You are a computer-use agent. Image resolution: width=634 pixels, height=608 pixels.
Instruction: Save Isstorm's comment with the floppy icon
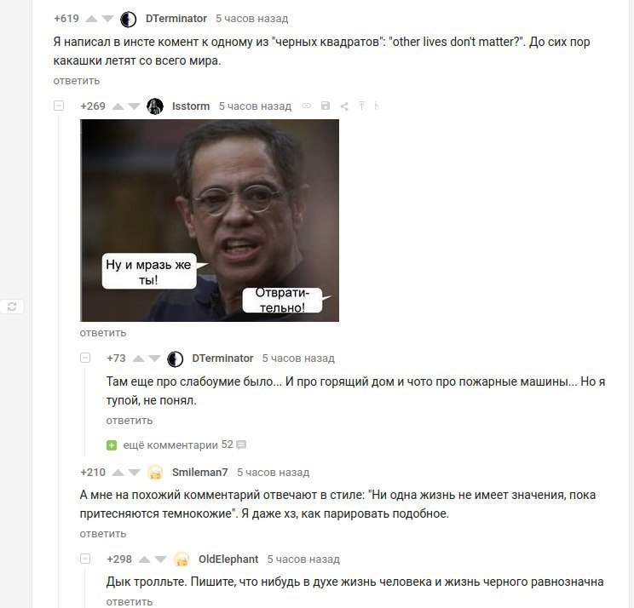click(x=325, y=106)
